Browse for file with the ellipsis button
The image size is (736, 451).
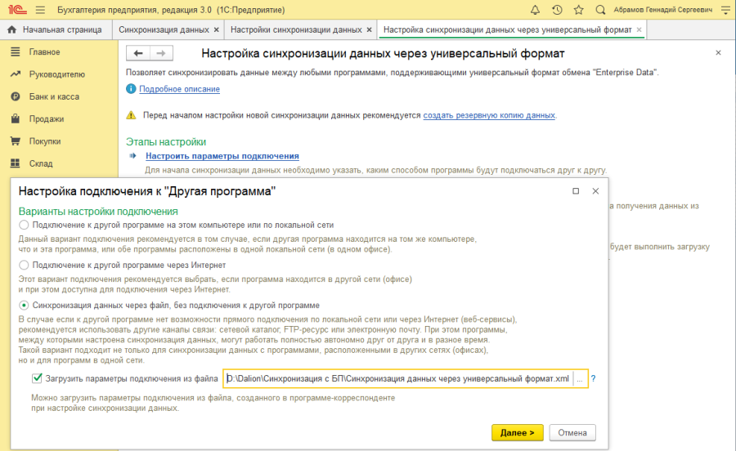click(x=580, y=379)
